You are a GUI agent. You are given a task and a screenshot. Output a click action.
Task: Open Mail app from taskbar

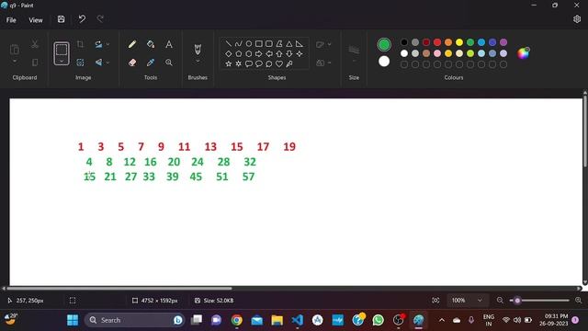click(x=257, y=320)
